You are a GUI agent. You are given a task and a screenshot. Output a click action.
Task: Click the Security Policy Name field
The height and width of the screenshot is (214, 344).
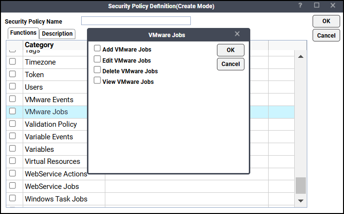136,21
